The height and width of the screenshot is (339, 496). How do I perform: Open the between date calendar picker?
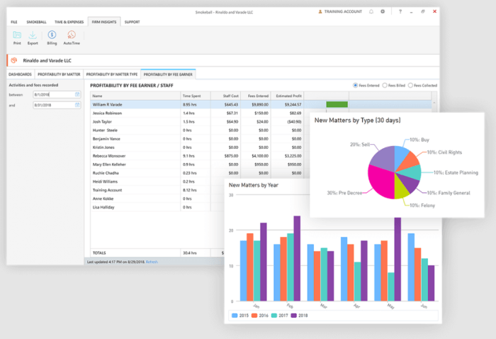pos(77,94)
